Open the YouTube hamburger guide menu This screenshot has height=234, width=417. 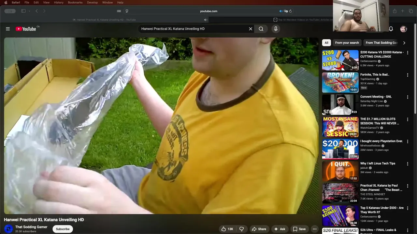point(8,29)
